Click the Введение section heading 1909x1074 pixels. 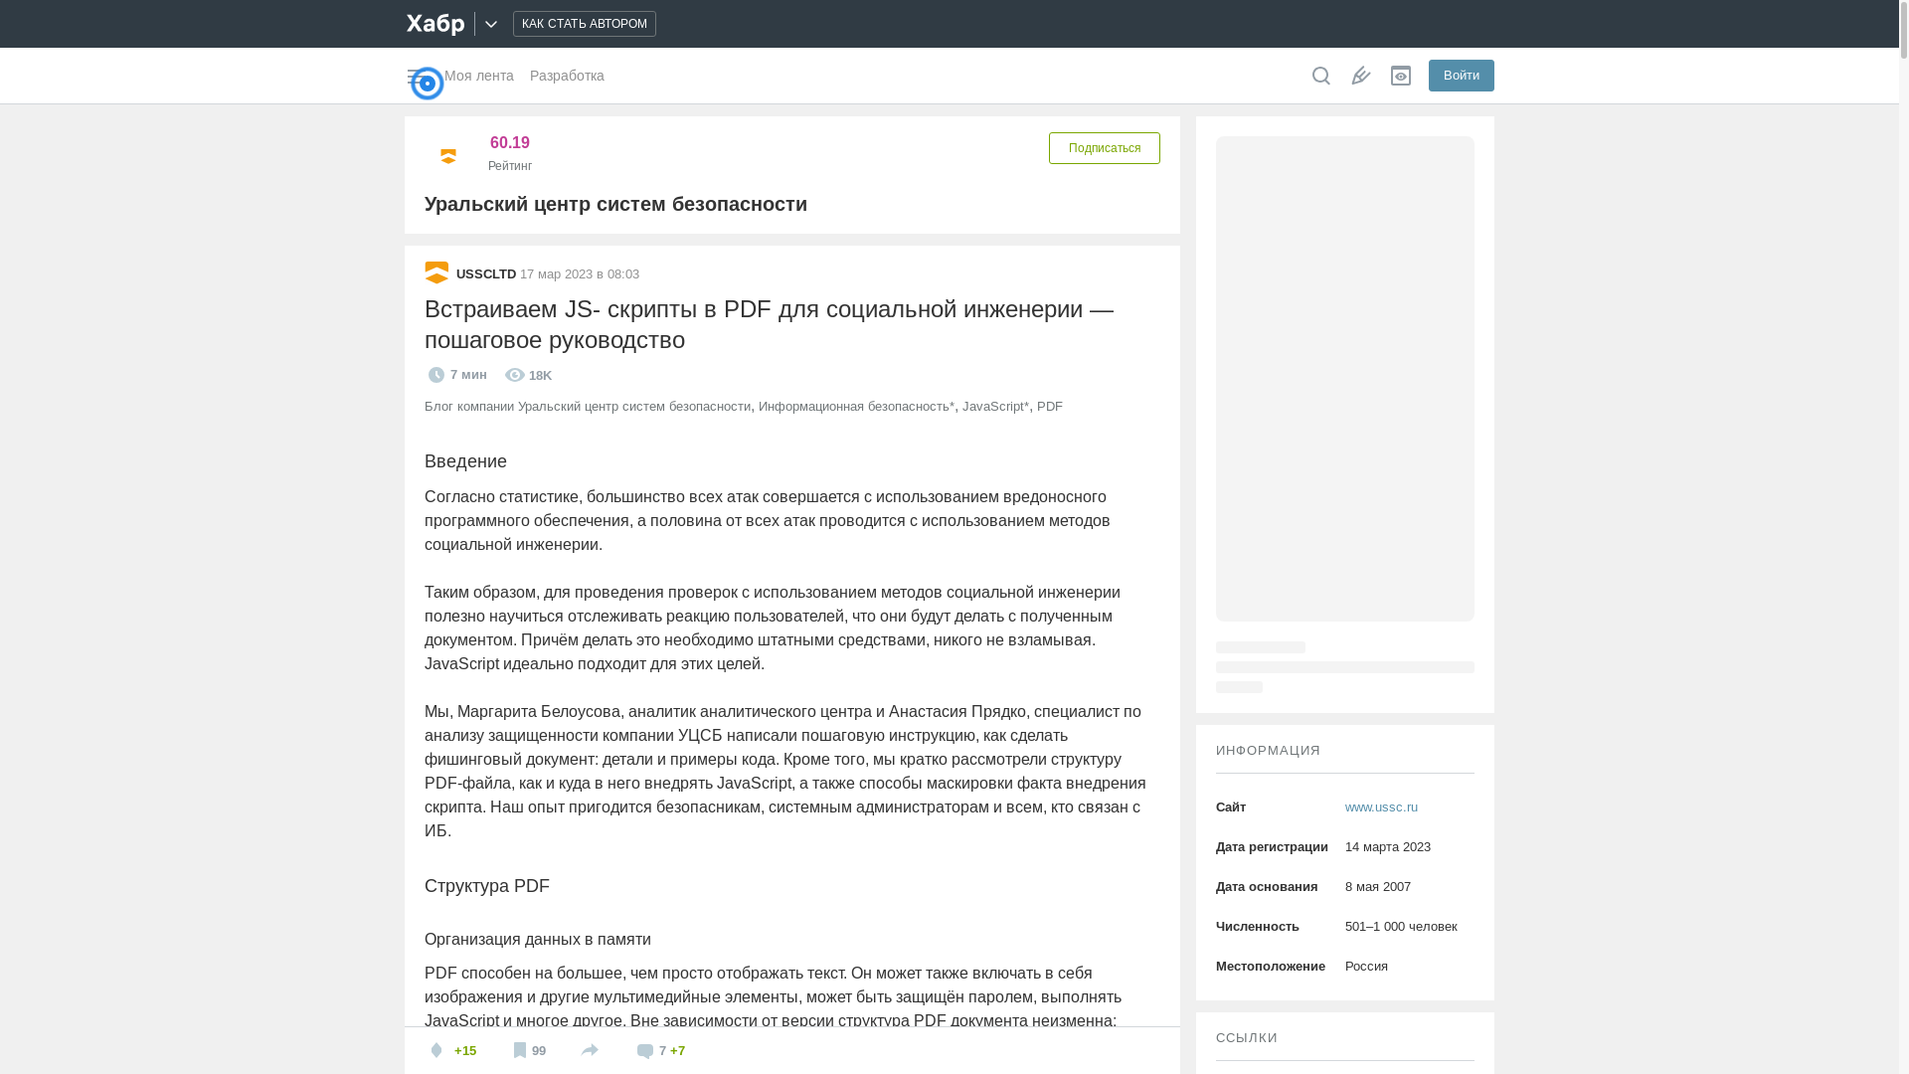465,461
